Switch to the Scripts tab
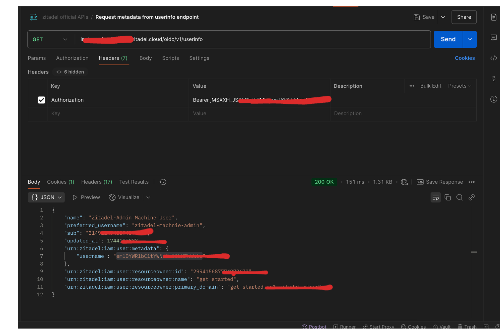The height and width of the screenshot is (334, 502). point(170,58)
